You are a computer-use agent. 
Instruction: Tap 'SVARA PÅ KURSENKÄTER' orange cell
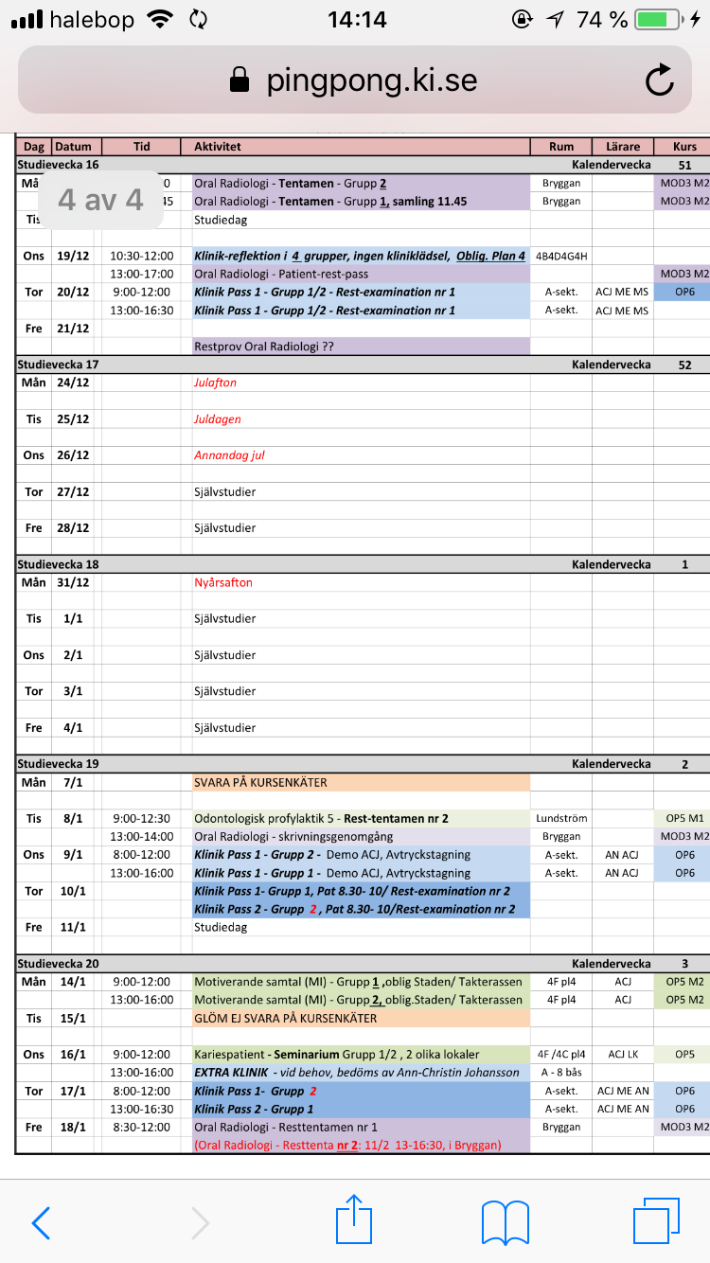(360, 782)
